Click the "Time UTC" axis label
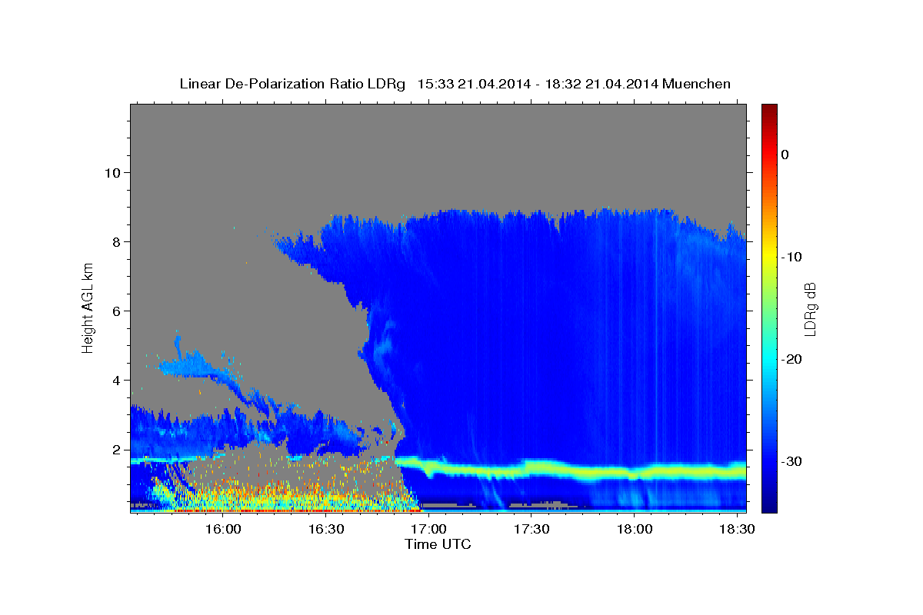 [x=438, y=544]
